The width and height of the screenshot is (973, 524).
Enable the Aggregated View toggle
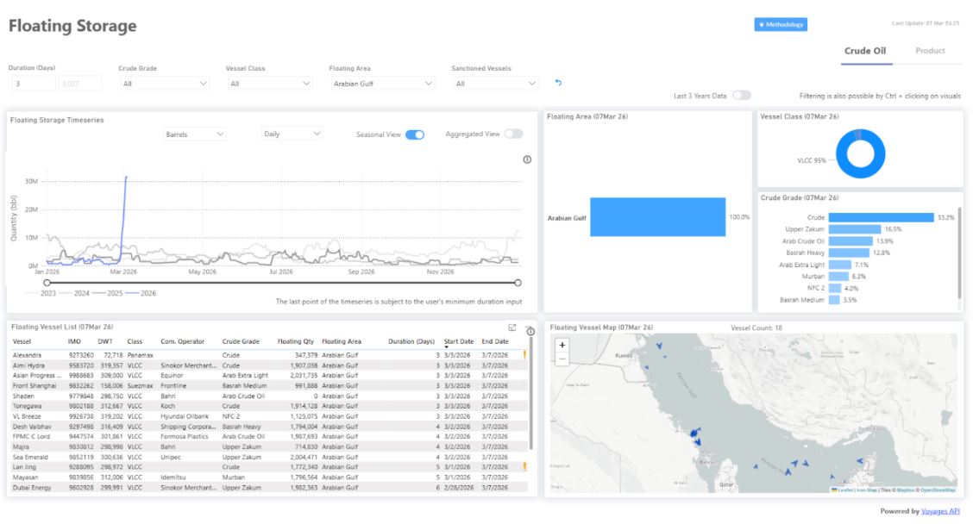click(x=513, y=134)
